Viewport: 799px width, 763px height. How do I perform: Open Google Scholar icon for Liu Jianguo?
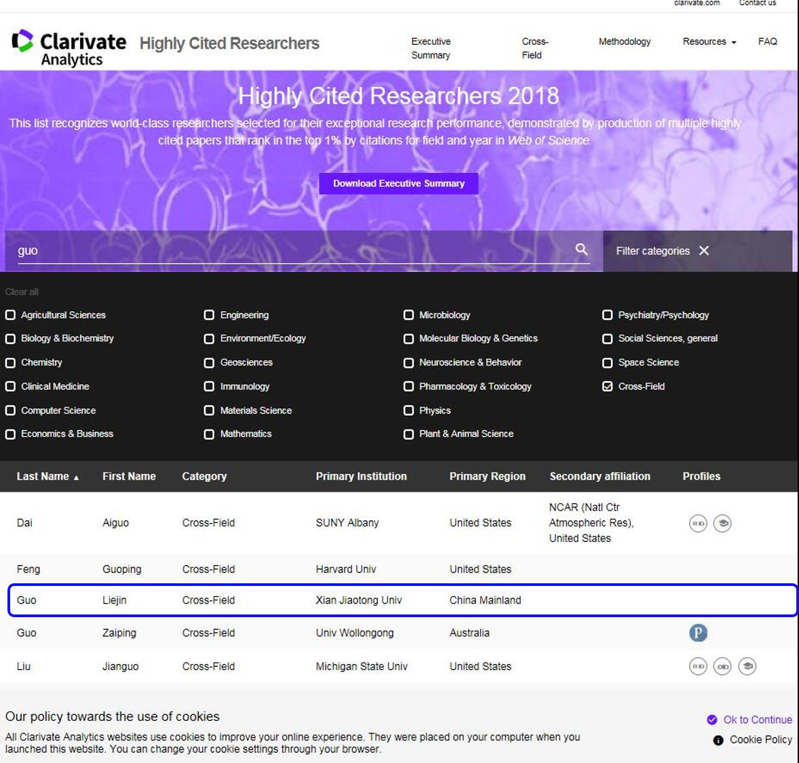point(747,666)
